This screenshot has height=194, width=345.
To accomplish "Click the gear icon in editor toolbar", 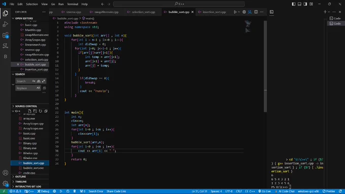I will coord(244,12).
